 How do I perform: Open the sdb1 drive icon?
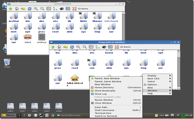pyautogui.click(x=10, y=107)
